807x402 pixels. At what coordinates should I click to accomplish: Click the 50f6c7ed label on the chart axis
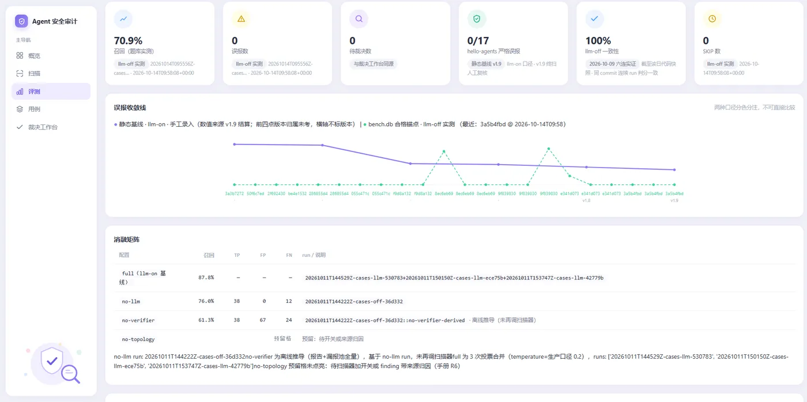(255, 194)
